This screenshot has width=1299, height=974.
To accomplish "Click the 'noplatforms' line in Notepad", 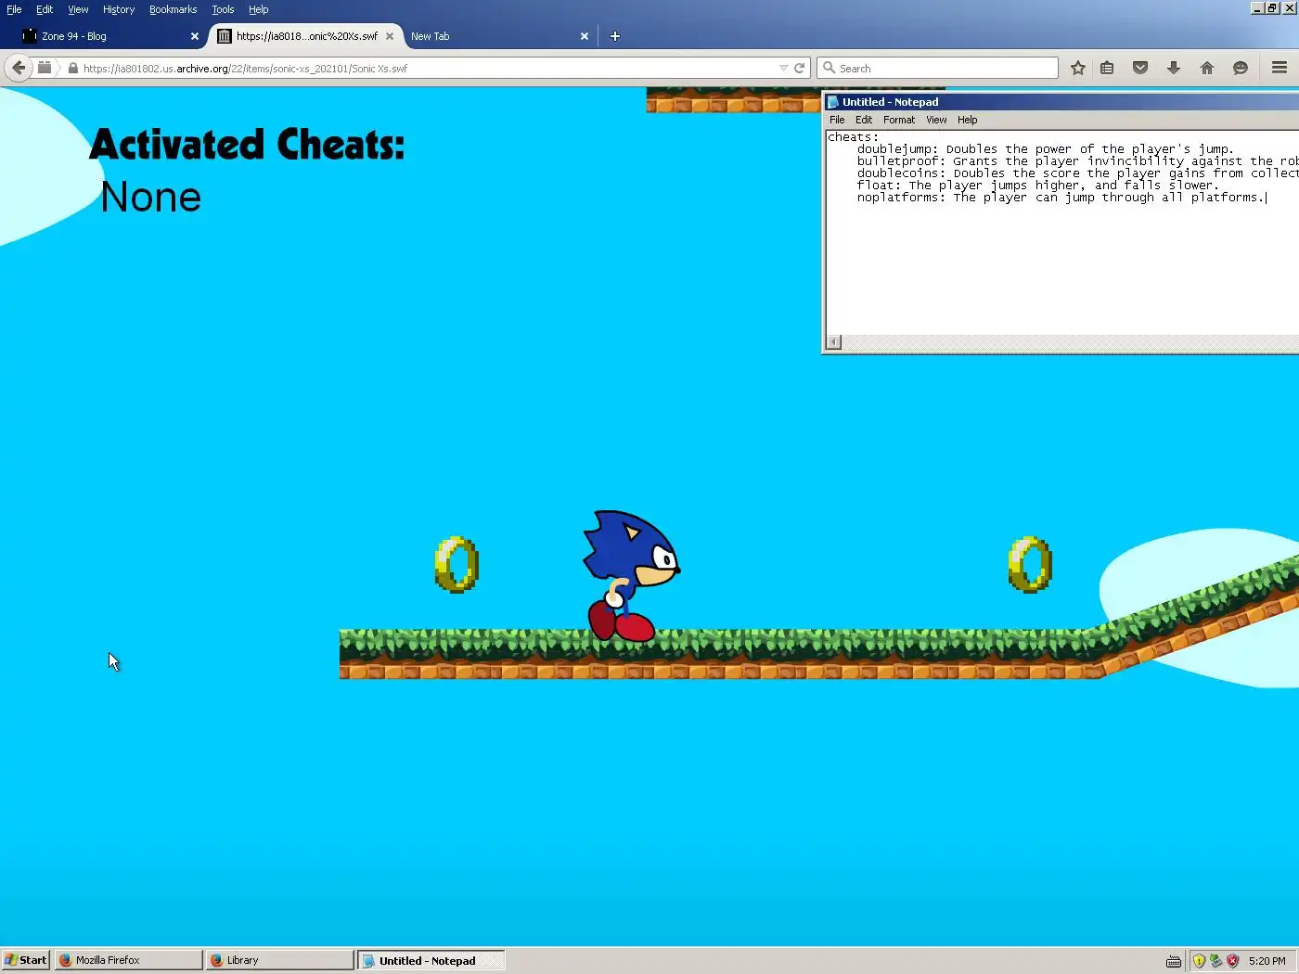I will tap(1061, 198).
